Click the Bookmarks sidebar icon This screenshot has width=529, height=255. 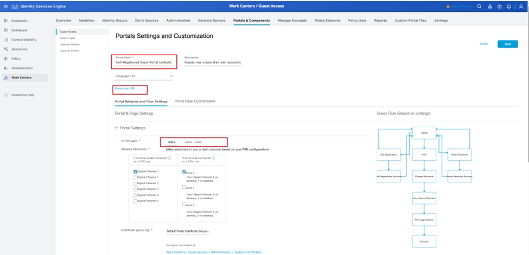pyautogui.click(x=6, y=21)
